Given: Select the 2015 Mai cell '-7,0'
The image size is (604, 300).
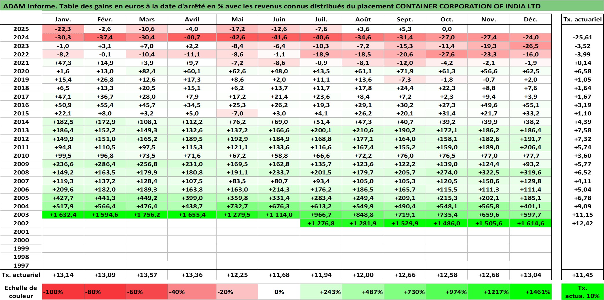Looking at the screenshot, I should pos(237,113).
